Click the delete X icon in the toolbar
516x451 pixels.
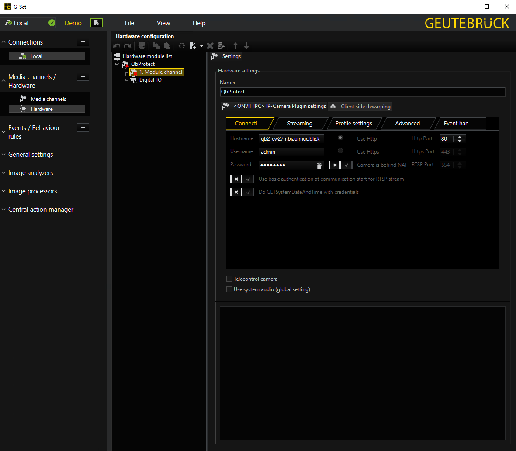click(210, 46)
